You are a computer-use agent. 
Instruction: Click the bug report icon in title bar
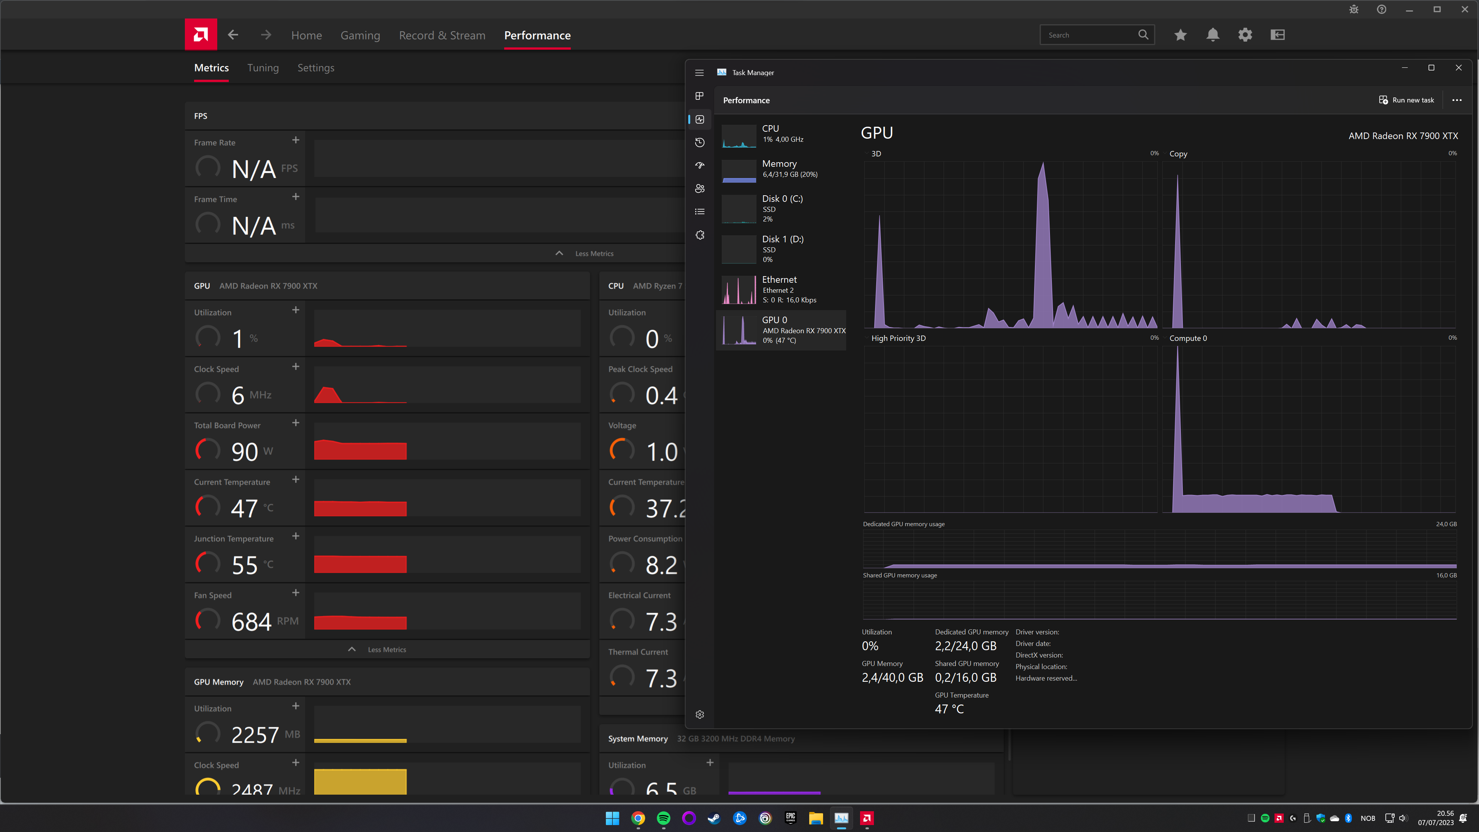click(x=1354, y=9)
